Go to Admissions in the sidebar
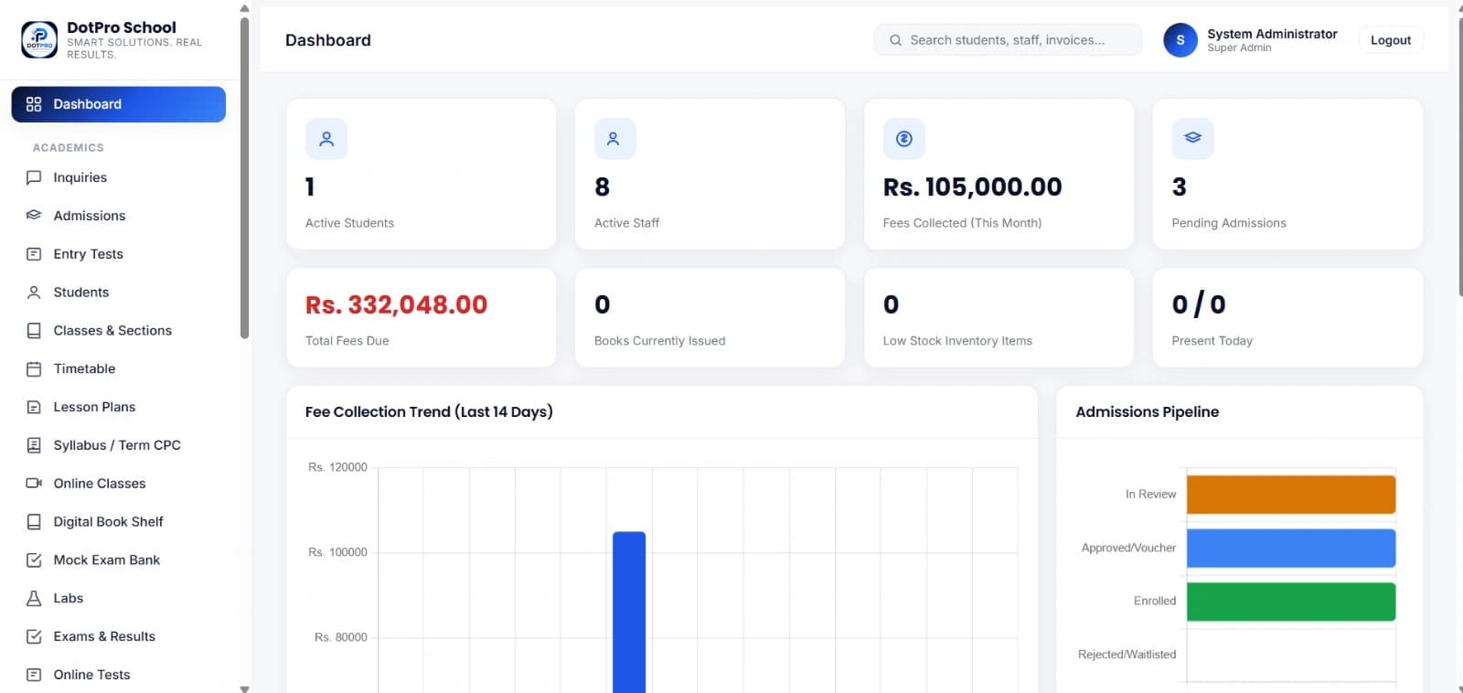 (x=119, y=216)
